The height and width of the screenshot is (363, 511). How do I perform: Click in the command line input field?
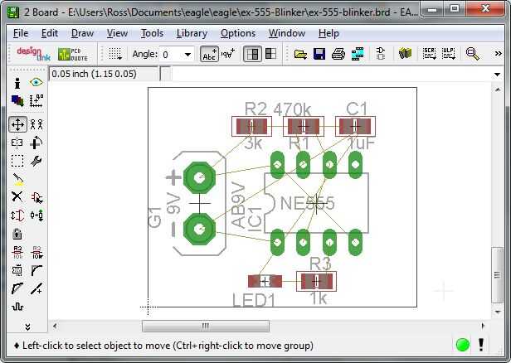pyautogui.click(x=332, y=75)
